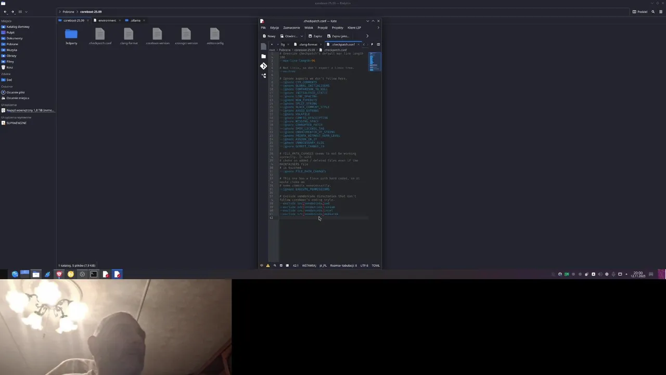666x375 pixels.
Task: Click the Kate editor minimap scrollbar
Action: click(375, 61)
